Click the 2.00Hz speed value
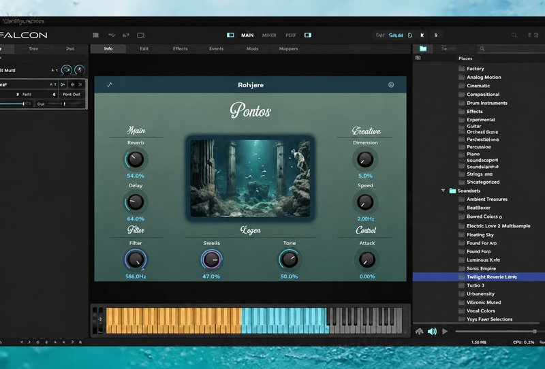Screen dimensions: 545x369 [x=365, y=219]
